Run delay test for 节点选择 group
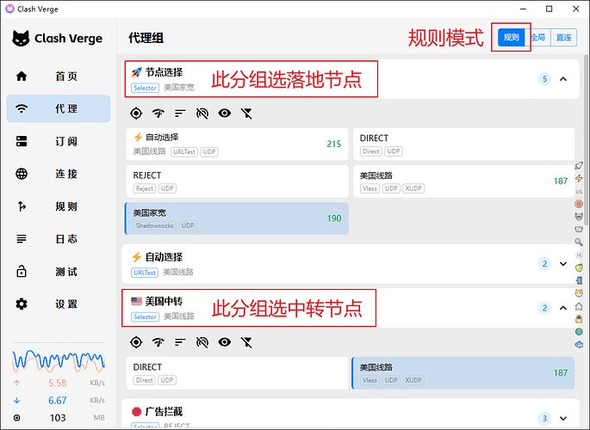The height and width of the screenshot is (430, 590). click(x=158, y=113)
